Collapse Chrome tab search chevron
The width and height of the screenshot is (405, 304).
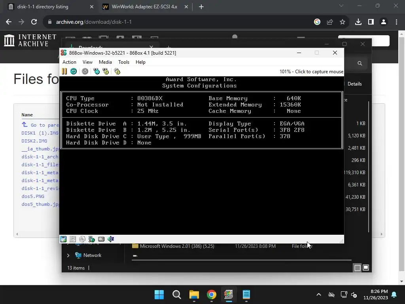pos(341,6)
